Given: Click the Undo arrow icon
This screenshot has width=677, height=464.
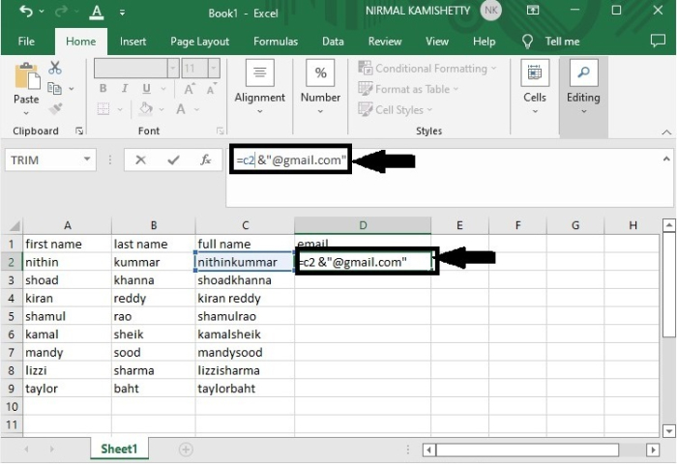Looking at the screenshot, I should (x=26, y=12).
